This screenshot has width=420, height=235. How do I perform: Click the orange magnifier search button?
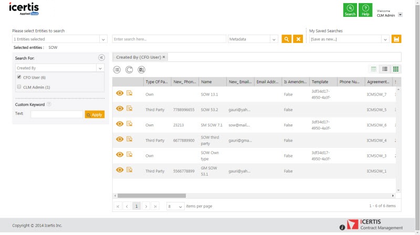pyautogui.click(x=286, y=39)
